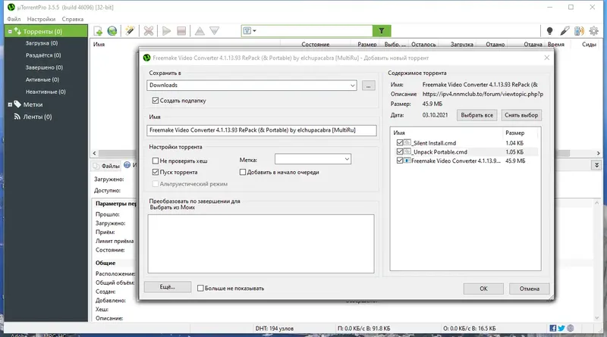Viewport: 607px width, 337px height.
Task: Click the Facebook icon in status bar
Action: [x=553, y=328]
